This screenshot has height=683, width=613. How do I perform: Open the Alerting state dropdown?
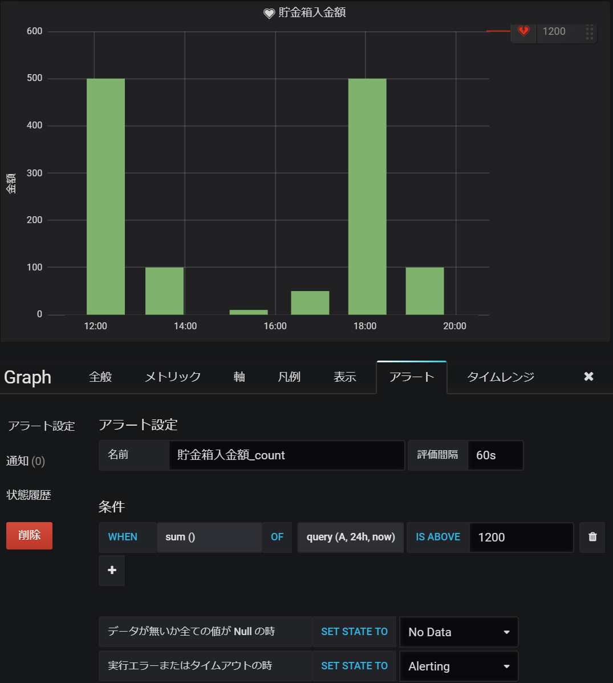(459, 666)
